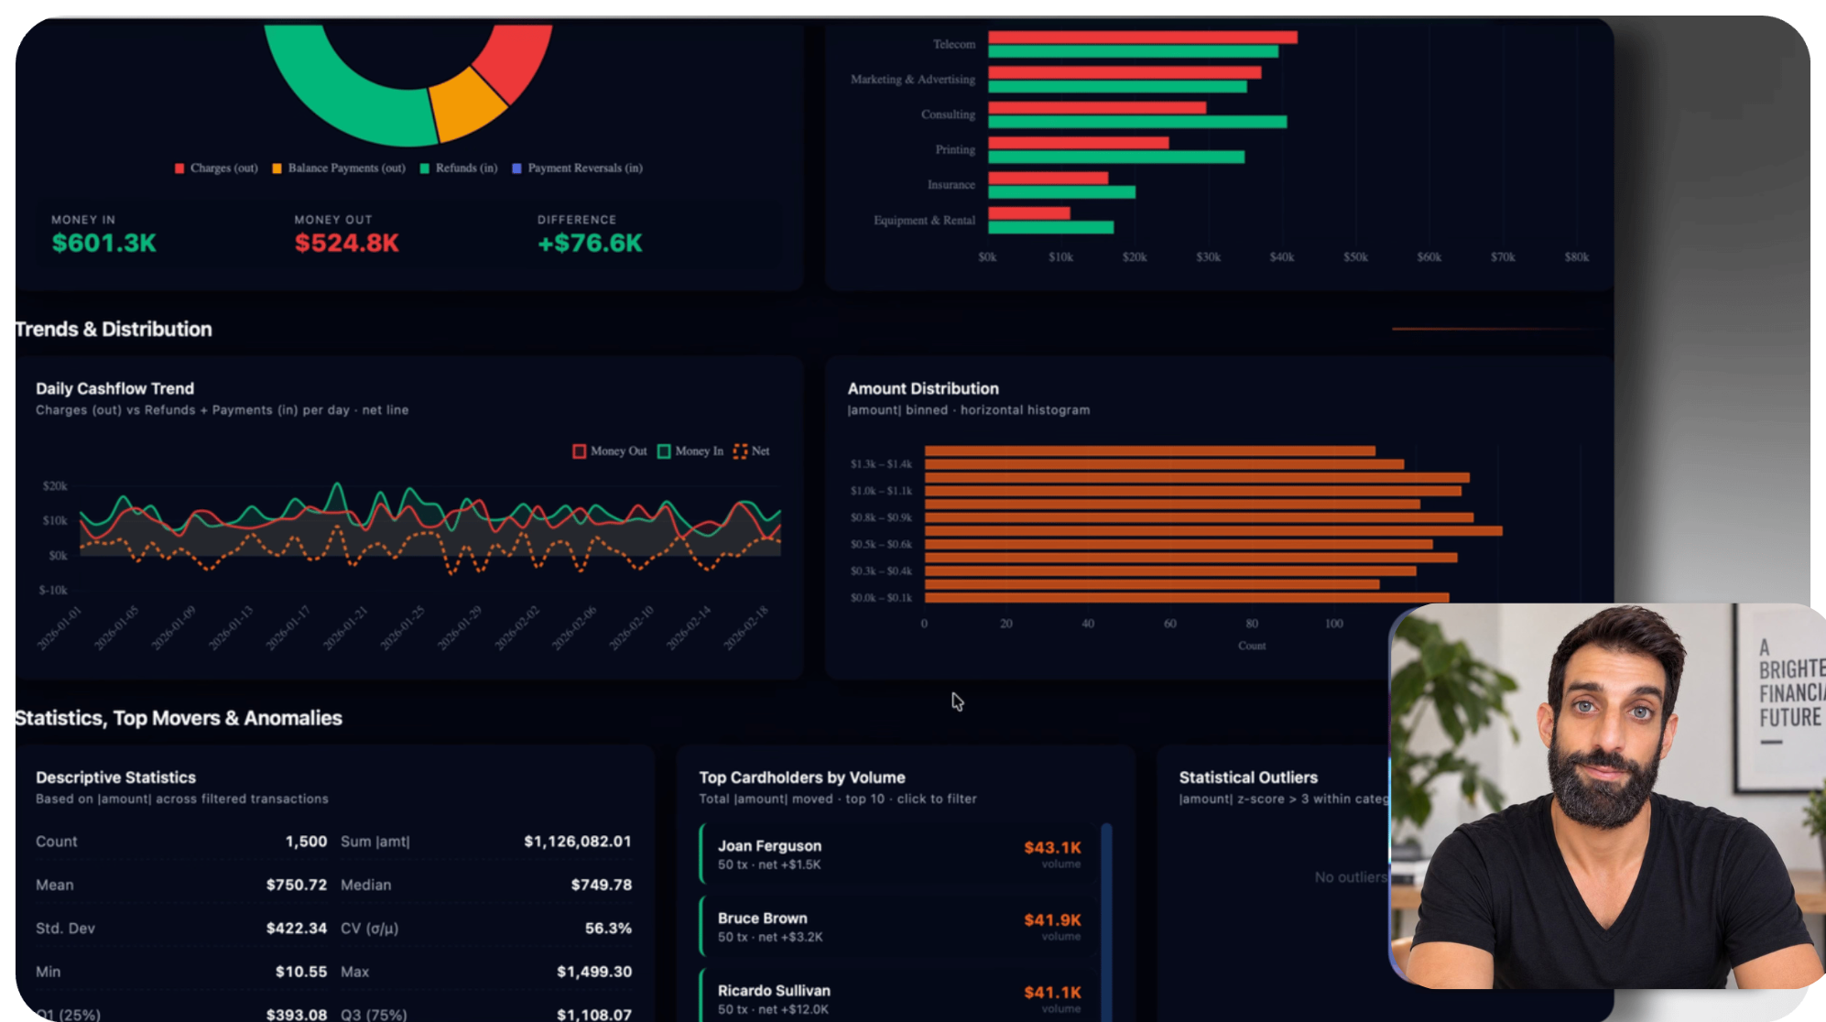The height and width of the screenshot is (1022, 1826).
Task: Click the Statistics, Top Movers & Anomalies heading
Action: pyautogui.click(x=179, y=719)
